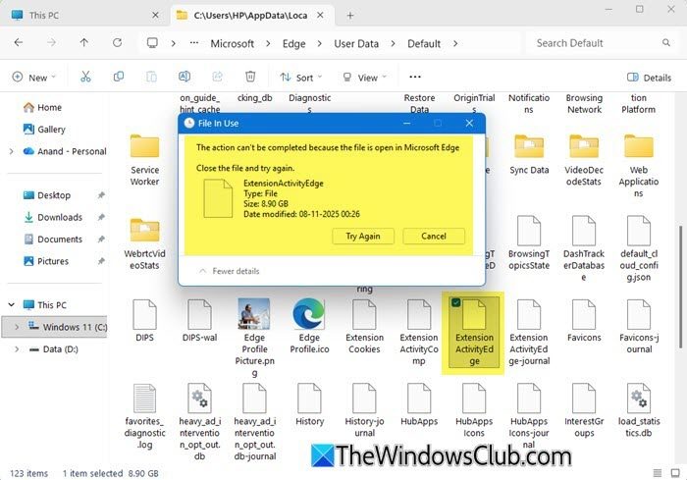This screenshot has width=687, height=480.
Task: Open the Sort dropdown menu
Action: (x=301, y=78)
